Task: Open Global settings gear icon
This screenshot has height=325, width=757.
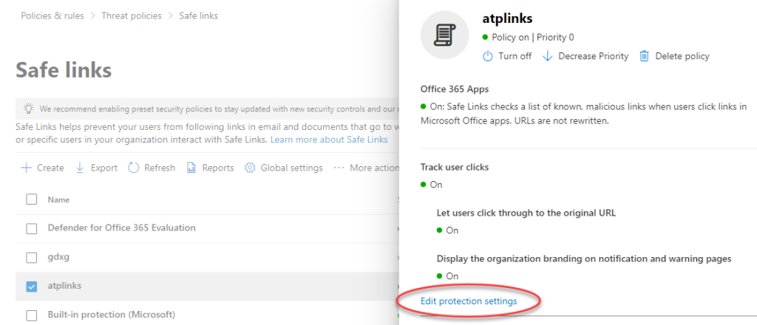Action: pyautogui.click(x=250, y=168)
